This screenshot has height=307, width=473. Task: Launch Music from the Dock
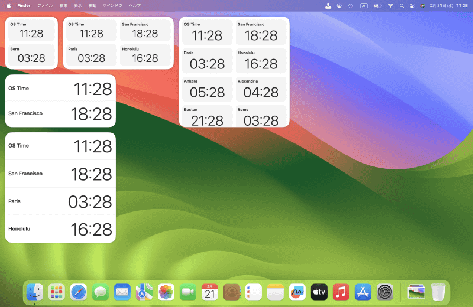(x=341, y=292)
